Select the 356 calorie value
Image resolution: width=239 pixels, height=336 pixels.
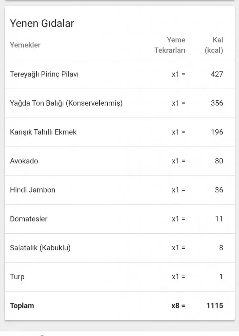pos(217,103)
